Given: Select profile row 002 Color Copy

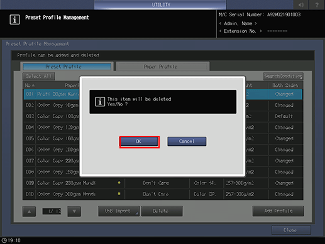Looking at the screenshot, I should coord(163,105).
